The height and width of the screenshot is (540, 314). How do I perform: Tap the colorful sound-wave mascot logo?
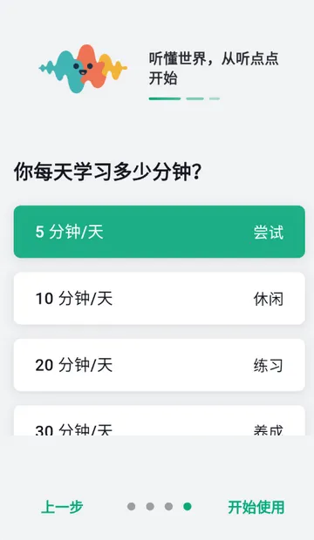(x=83, y=69)
